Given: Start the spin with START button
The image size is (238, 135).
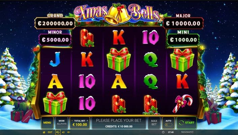Looking at the screenshot, I should point(186,123).
